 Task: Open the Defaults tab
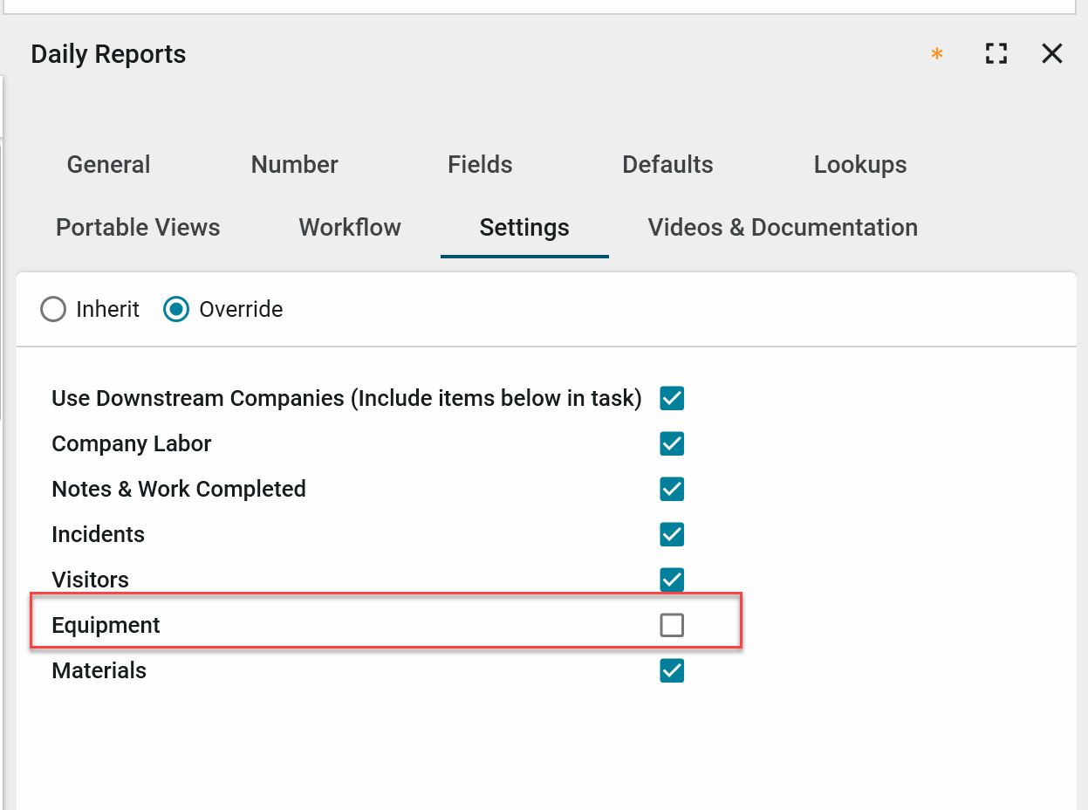(x=667, y=165)
